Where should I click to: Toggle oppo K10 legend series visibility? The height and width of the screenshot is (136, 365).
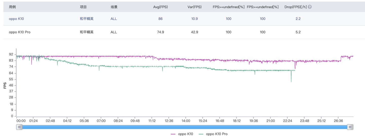pyautogui.click(x=182, y=134)
